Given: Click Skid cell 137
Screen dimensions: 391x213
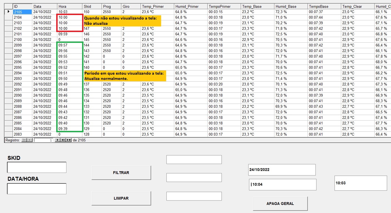Looking at the screenshot, I should (x=92, y=84).
